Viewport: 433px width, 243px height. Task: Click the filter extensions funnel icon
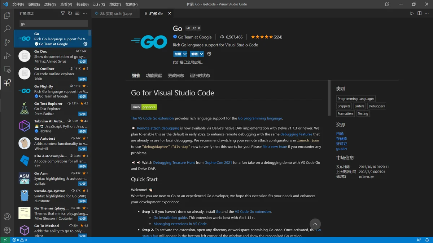click(x=63, y=13)
